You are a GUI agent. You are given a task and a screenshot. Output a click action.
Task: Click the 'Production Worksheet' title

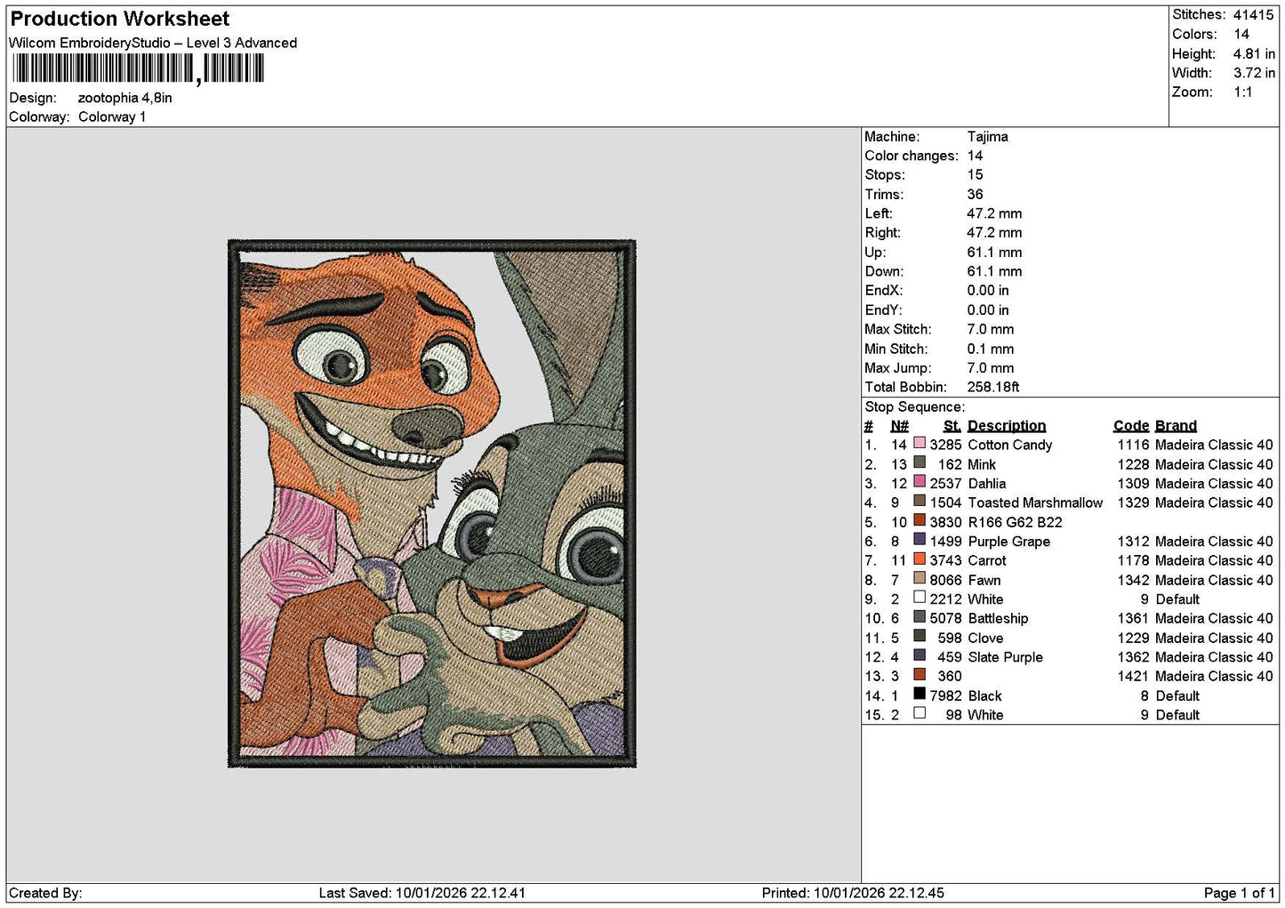[x=119, y=19]
